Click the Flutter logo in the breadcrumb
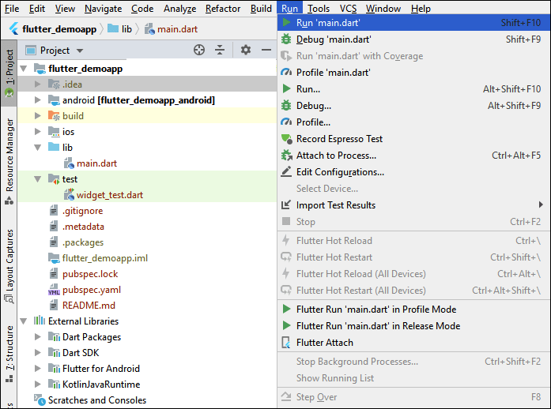Image resolution: width=551 pixels, height=409 pixels. pyautogui.click(x=14, y=28)
